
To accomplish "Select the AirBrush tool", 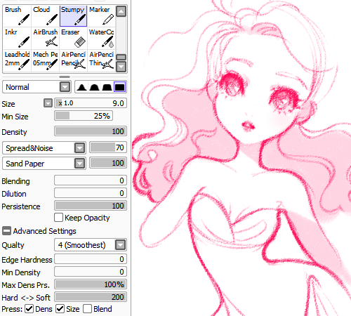I will click(45, 39).
